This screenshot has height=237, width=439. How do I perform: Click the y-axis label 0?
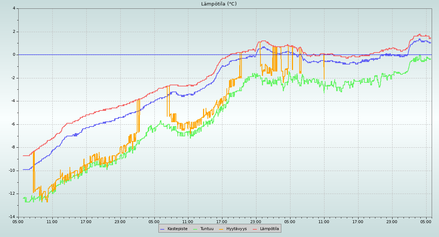pos(14,55)
